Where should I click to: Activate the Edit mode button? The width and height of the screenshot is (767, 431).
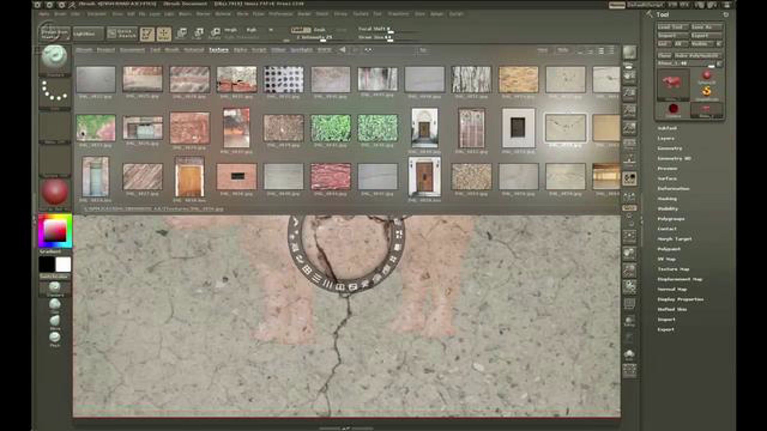[x=147, y=34]
